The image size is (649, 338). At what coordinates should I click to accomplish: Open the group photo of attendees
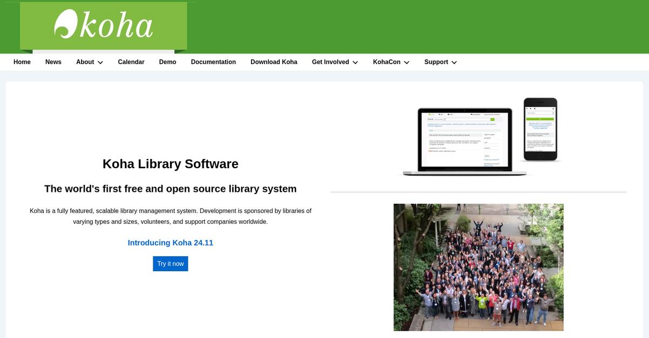478,267
